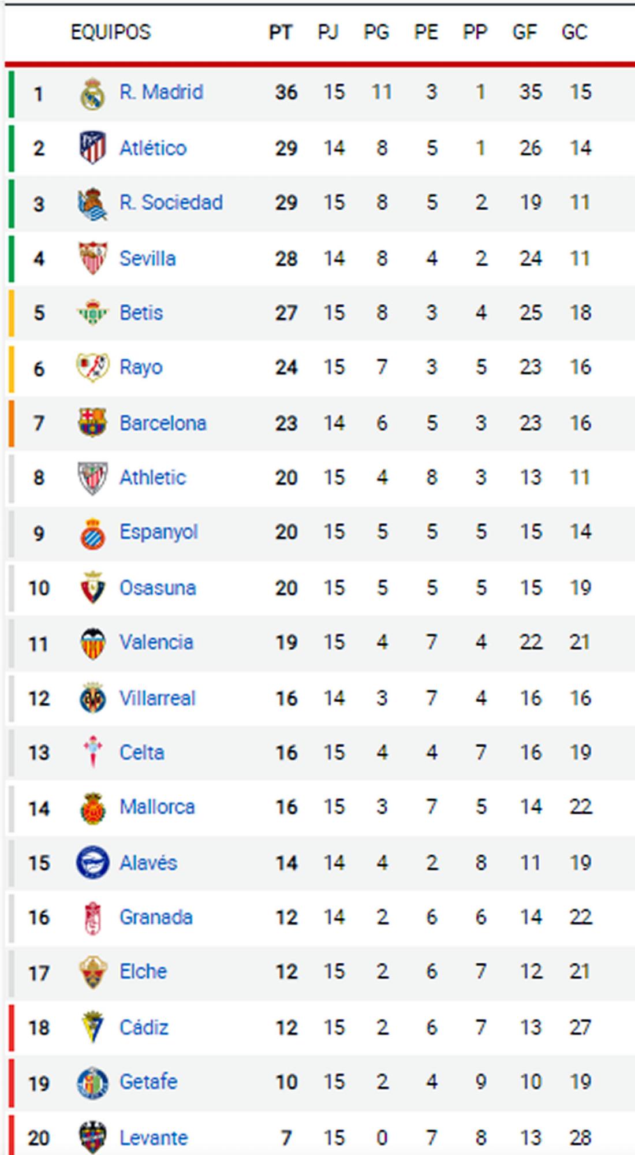Click the Betis green crest
635x1155 pixels.
tap(92, 313)
